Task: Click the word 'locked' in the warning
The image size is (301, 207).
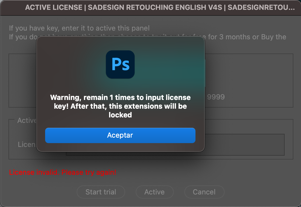Action: tap(120, 115)
